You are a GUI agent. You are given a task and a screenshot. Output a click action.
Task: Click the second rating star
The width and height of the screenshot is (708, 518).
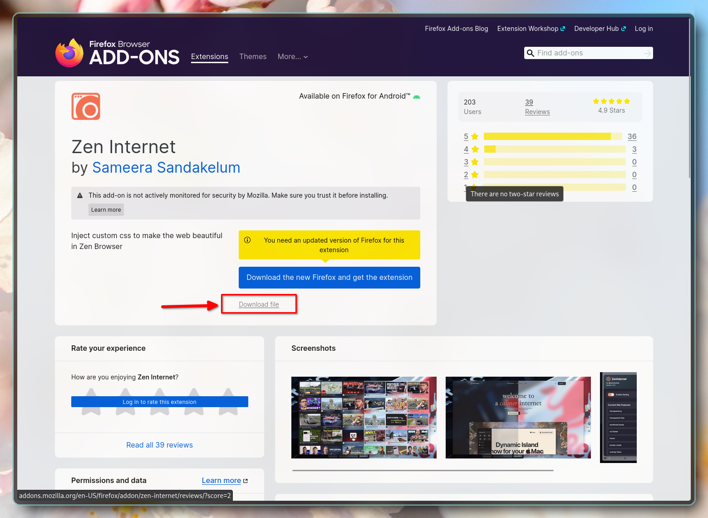click(125, 402)
